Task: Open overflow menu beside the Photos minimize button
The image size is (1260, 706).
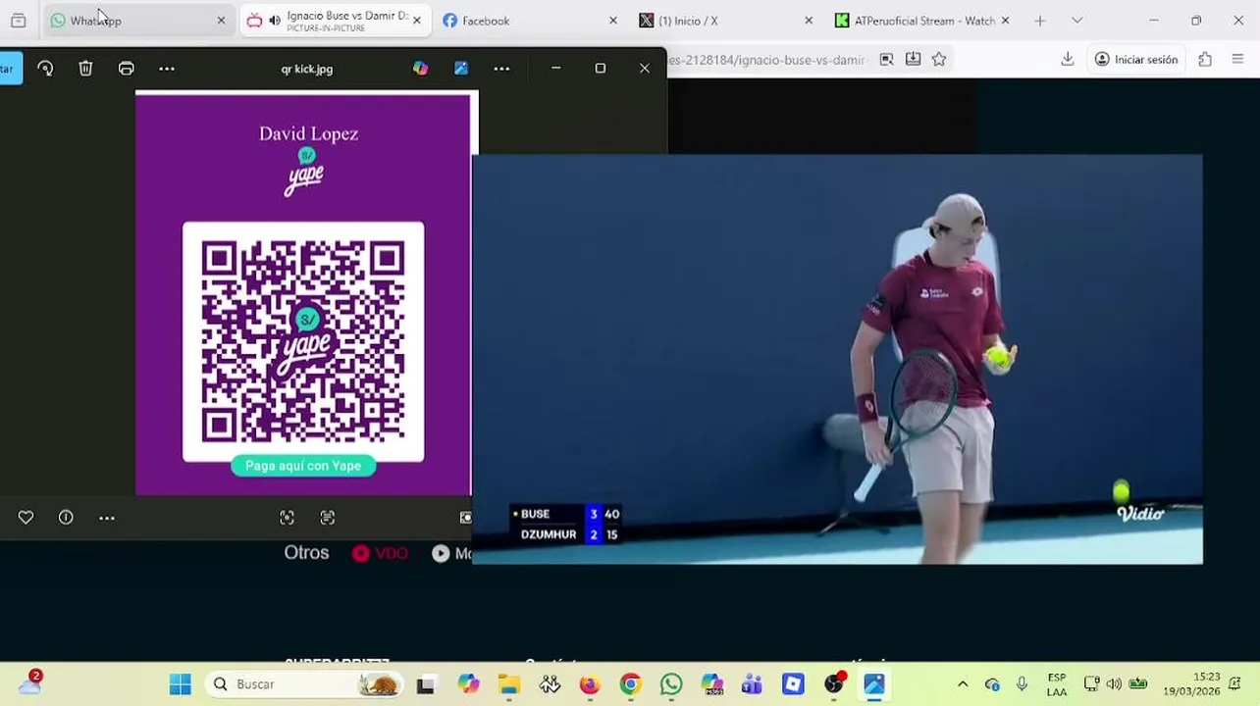Action: tap(501, 68)
